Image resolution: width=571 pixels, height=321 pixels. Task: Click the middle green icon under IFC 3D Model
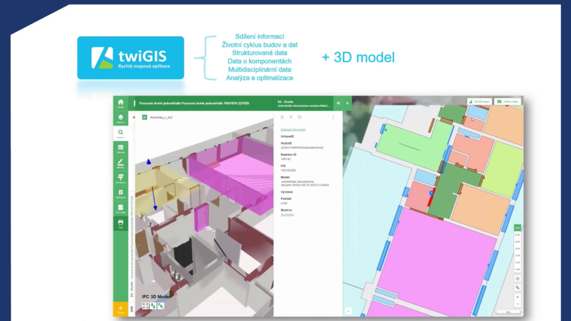[x=153, y=305]
